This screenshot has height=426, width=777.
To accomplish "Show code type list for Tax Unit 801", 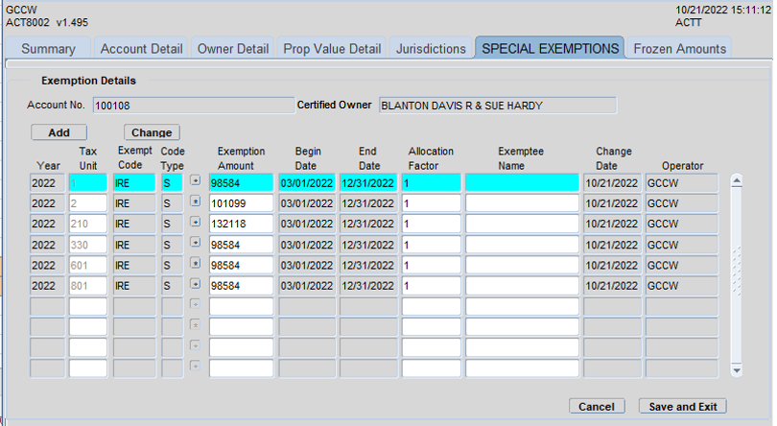I will click(x=196, y=285).
